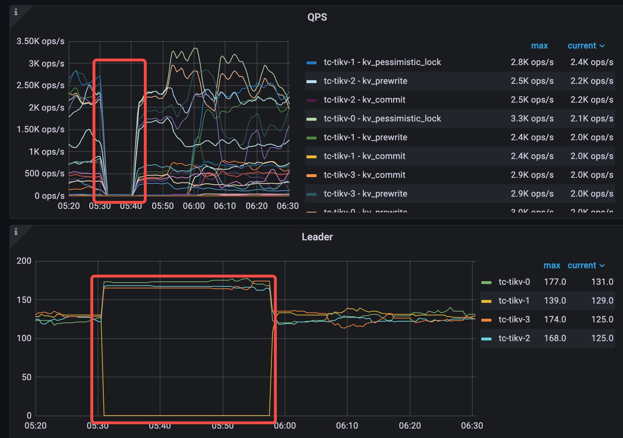Click the green line icon beside tc-tikv-0 - kv_pessimistic_lock
The width and height of the screenshot is (623, 438).
coord(311,119)
